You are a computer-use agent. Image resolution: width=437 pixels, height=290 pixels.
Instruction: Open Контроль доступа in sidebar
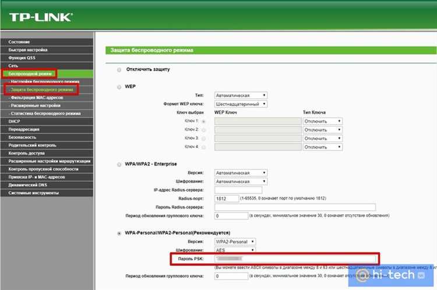click(47, 153)
